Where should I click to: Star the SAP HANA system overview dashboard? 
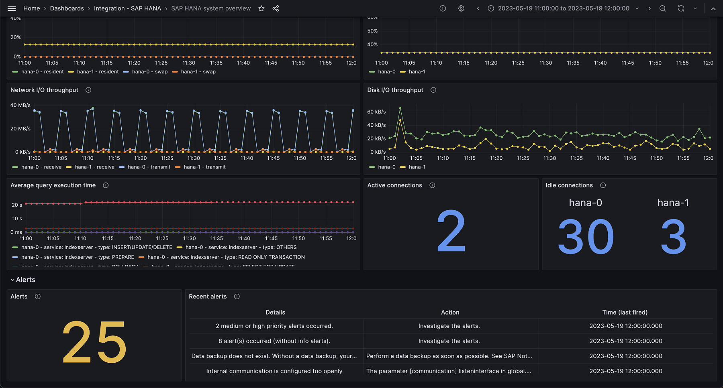tap(261, 8)
